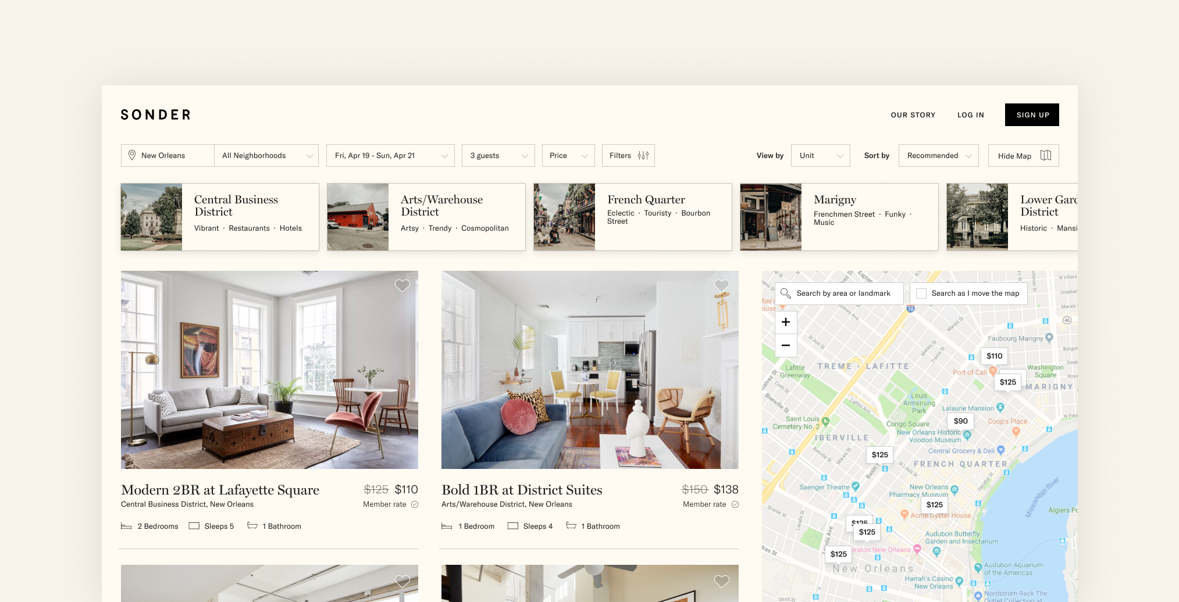
Task: Click Hide Map button
Action: 1024,155
